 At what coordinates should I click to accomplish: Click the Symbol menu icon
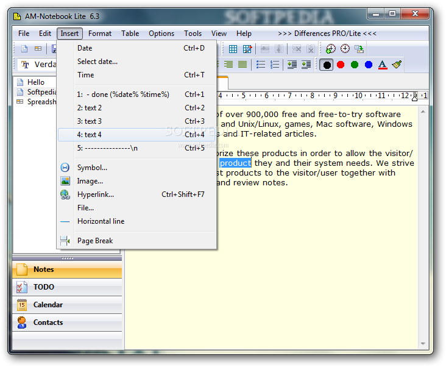tap(65, 168)
